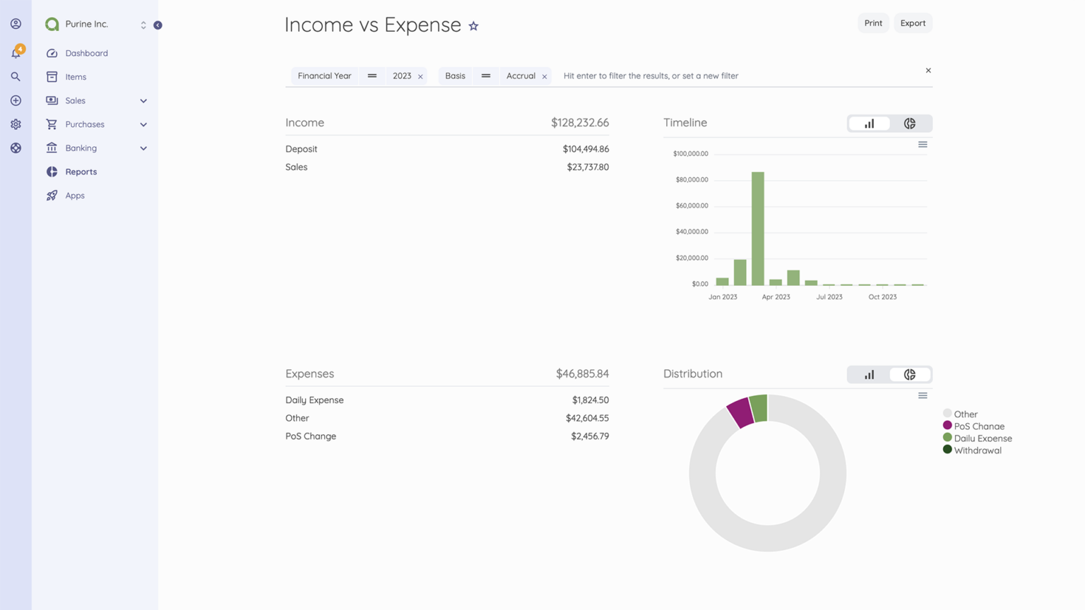The image size is (1085, 610).
Task: Launch Apps using the rocket icon
Action: [75, 196]
